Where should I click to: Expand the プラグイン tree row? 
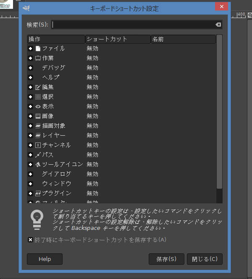click(x=30, y=193)
